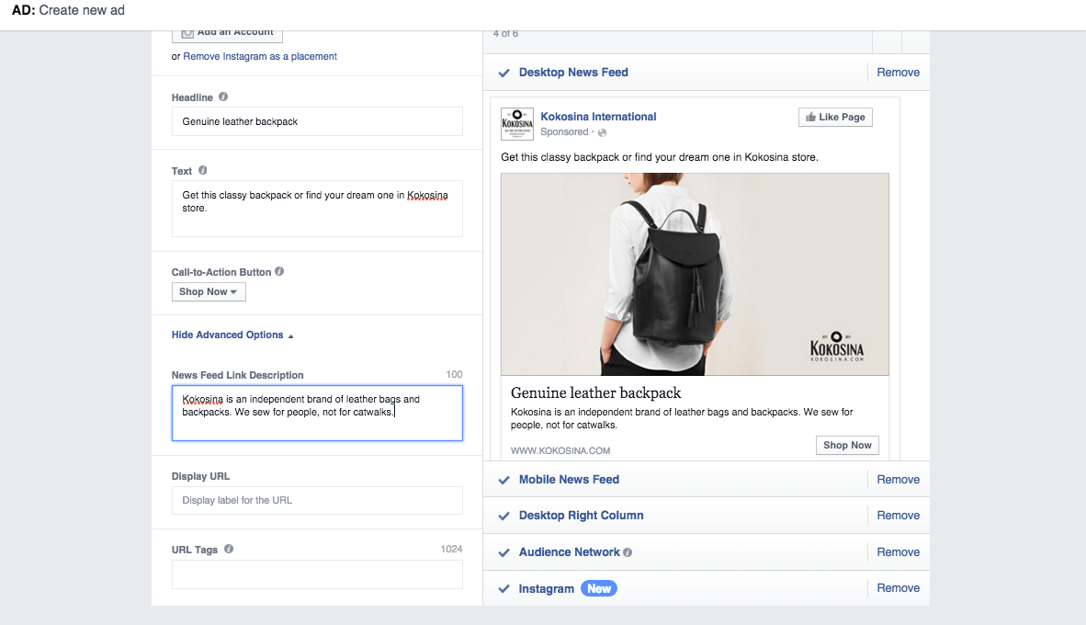Click the Like Page button
The height and width of the screenshot is (625, 1086).
pyautogui.click(x=835, y=117)
